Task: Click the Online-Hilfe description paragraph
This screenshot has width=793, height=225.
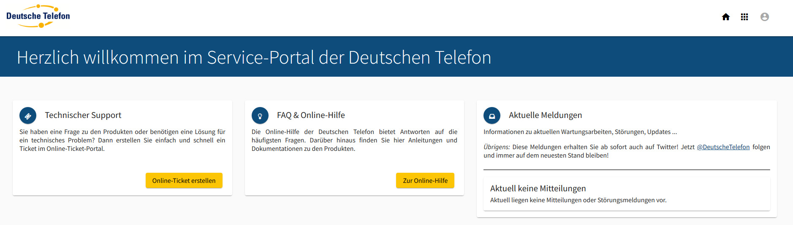Action: coord(355,140)
